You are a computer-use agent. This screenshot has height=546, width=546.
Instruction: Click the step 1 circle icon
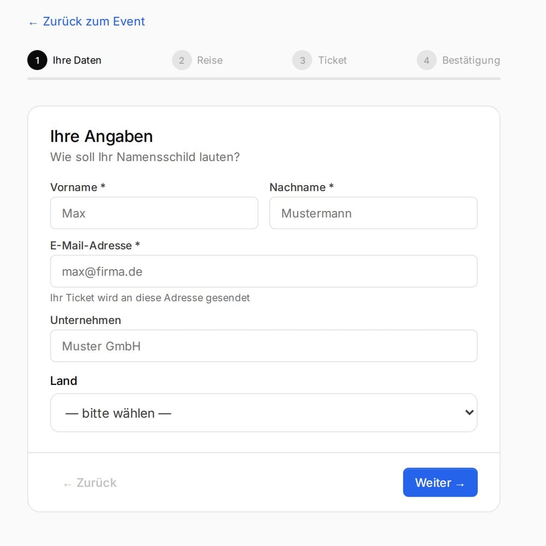(37, 60)
